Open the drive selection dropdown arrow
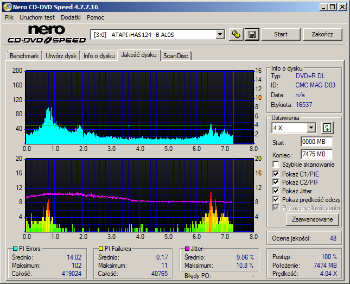Viewport: 350px width, 284px height. pos(220,35)
